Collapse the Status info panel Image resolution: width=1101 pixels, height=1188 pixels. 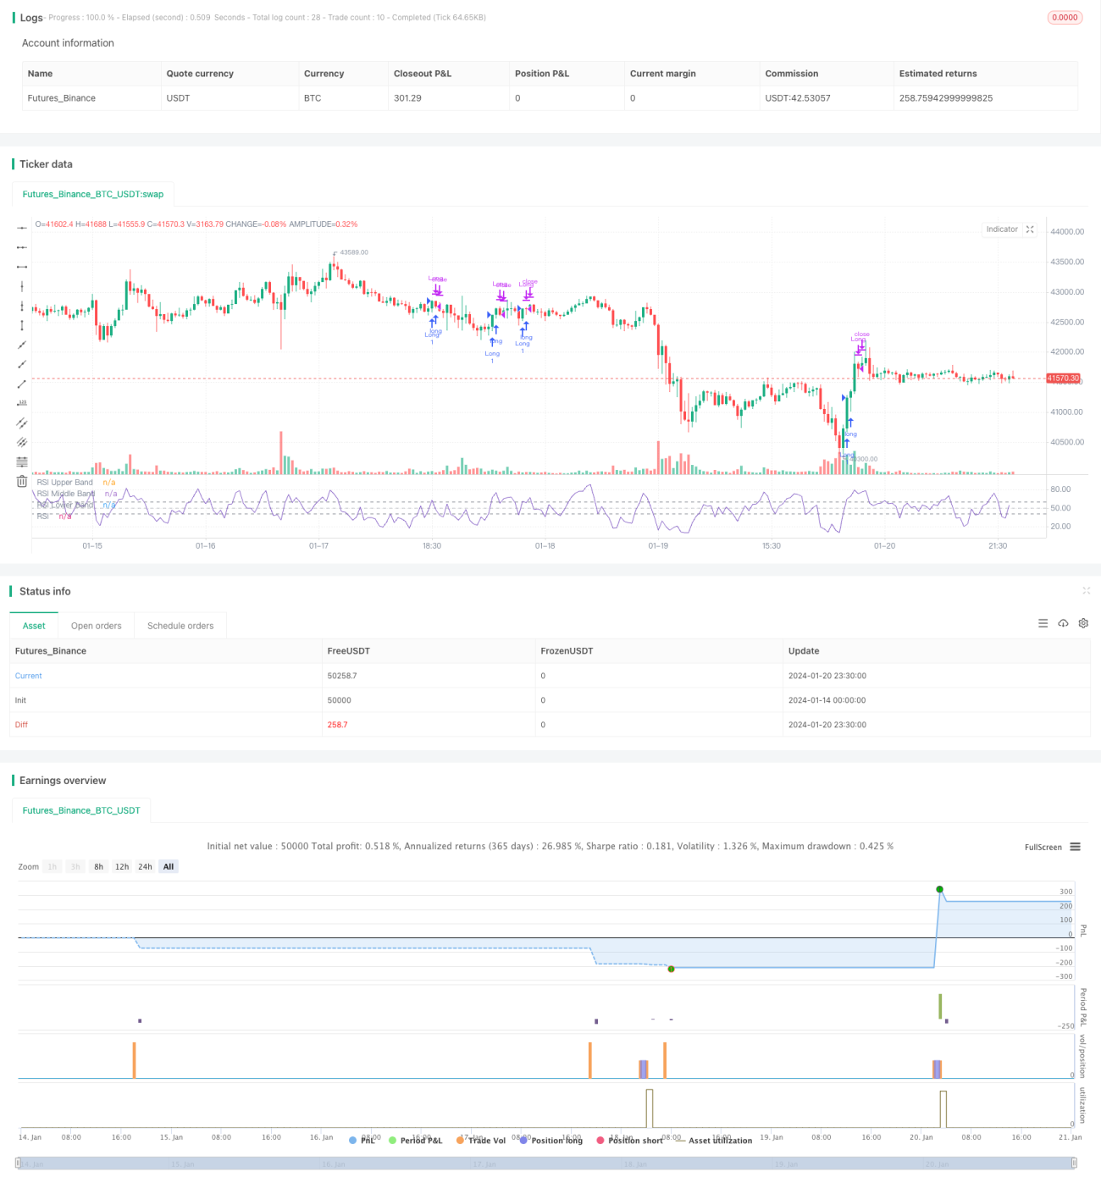(1086, 590)
